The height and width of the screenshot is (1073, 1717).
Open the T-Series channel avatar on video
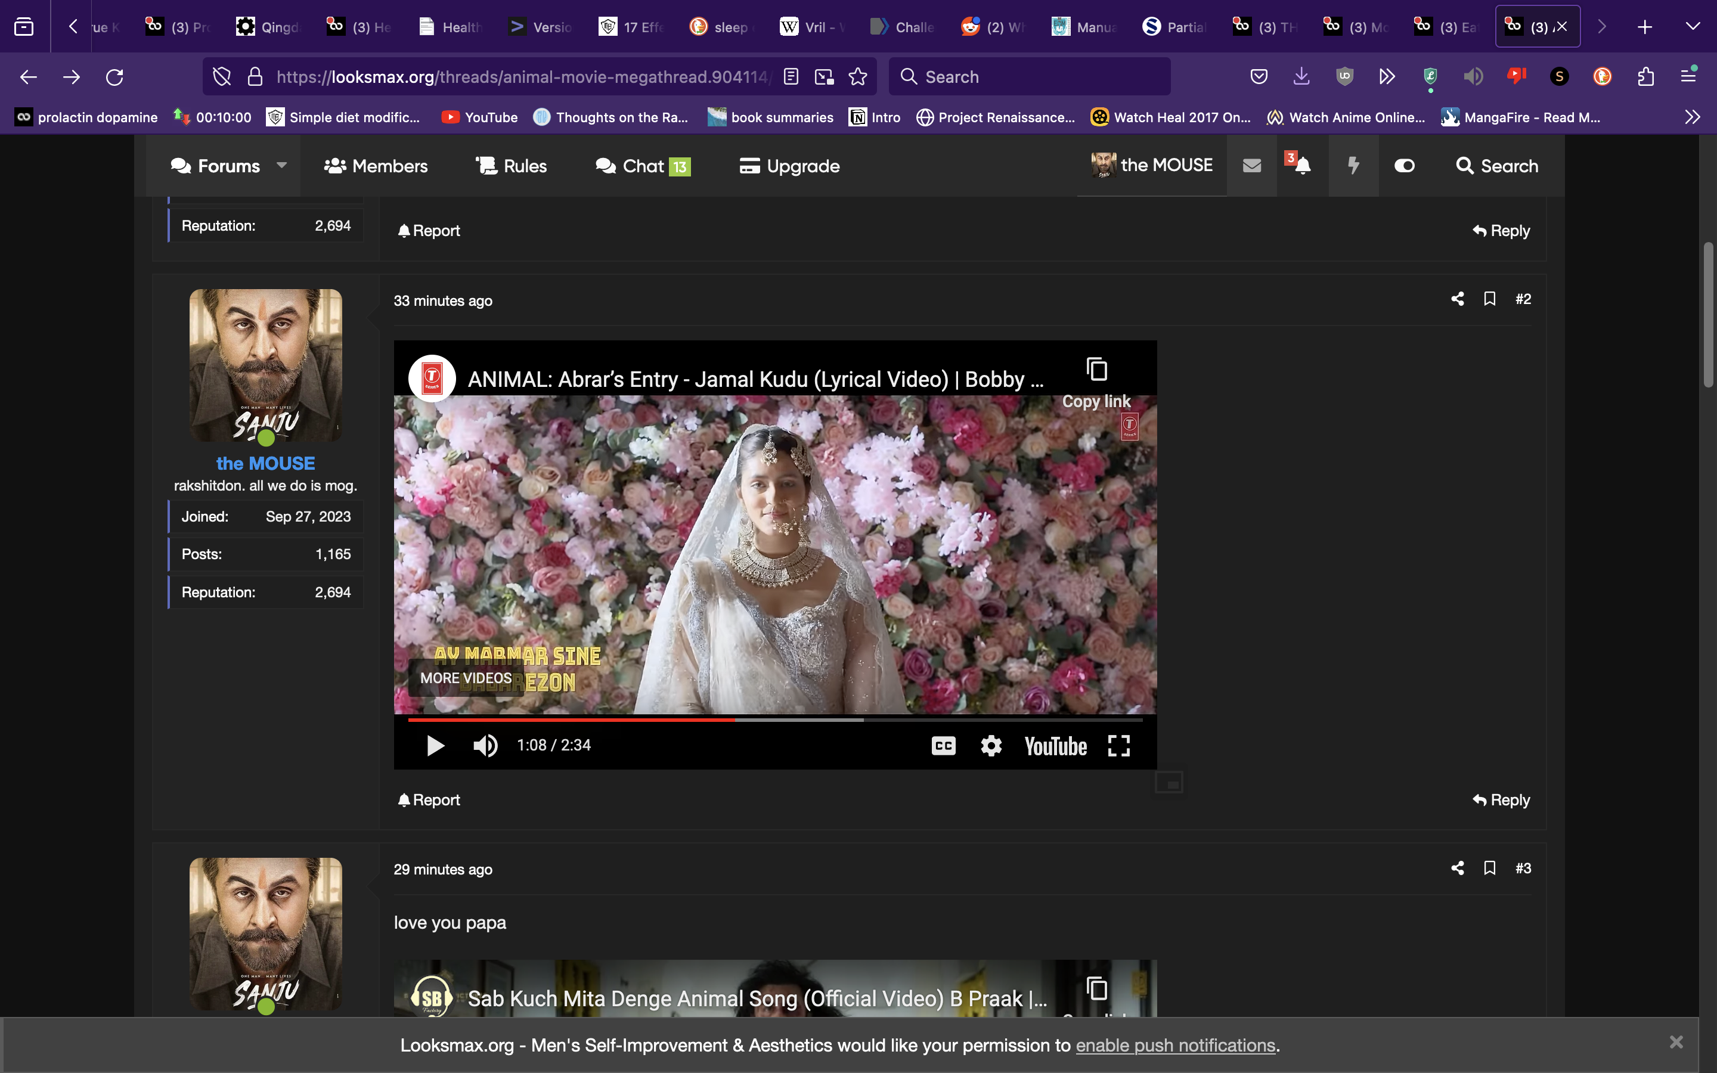(x=432, y=379)
